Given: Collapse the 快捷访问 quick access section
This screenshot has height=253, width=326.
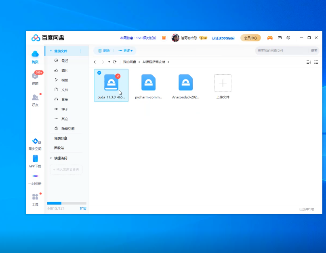Looking at the screenshot, I should (x=50, y=158).
